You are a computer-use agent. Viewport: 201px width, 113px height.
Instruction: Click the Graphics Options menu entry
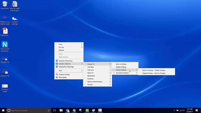(x=69, y=64)
